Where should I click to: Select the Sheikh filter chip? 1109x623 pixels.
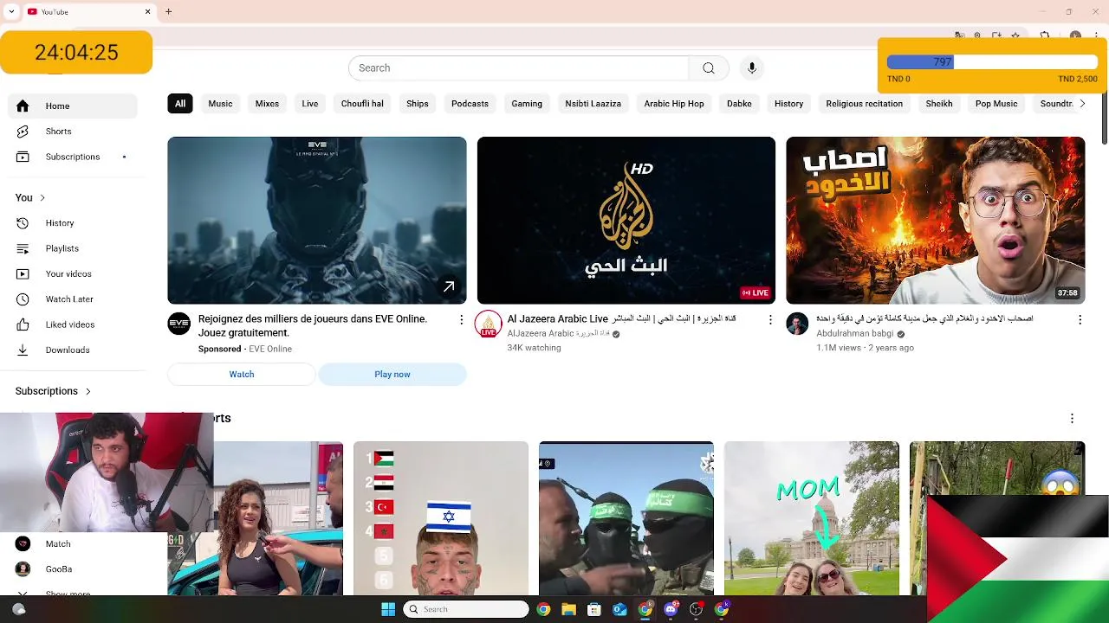pyautogui.click(x=939, y=104)
